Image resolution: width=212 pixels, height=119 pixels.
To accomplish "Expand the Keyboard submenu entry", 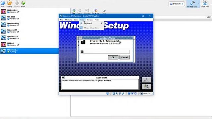I will coord(91,23).
